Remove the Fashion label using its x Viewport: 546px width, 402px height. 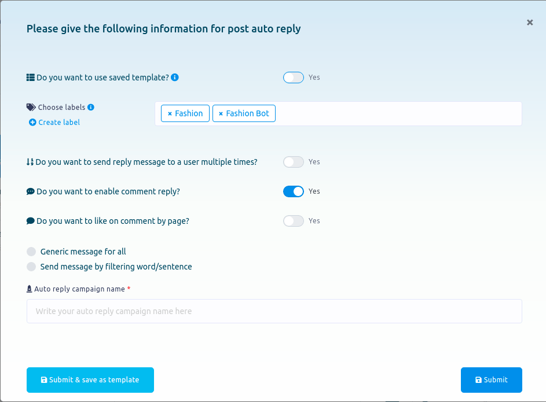coord(170,114)
